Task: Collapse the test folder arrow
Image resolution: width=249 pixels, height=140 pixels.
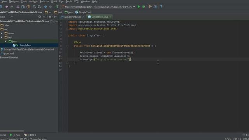Action: click(2, 37)
